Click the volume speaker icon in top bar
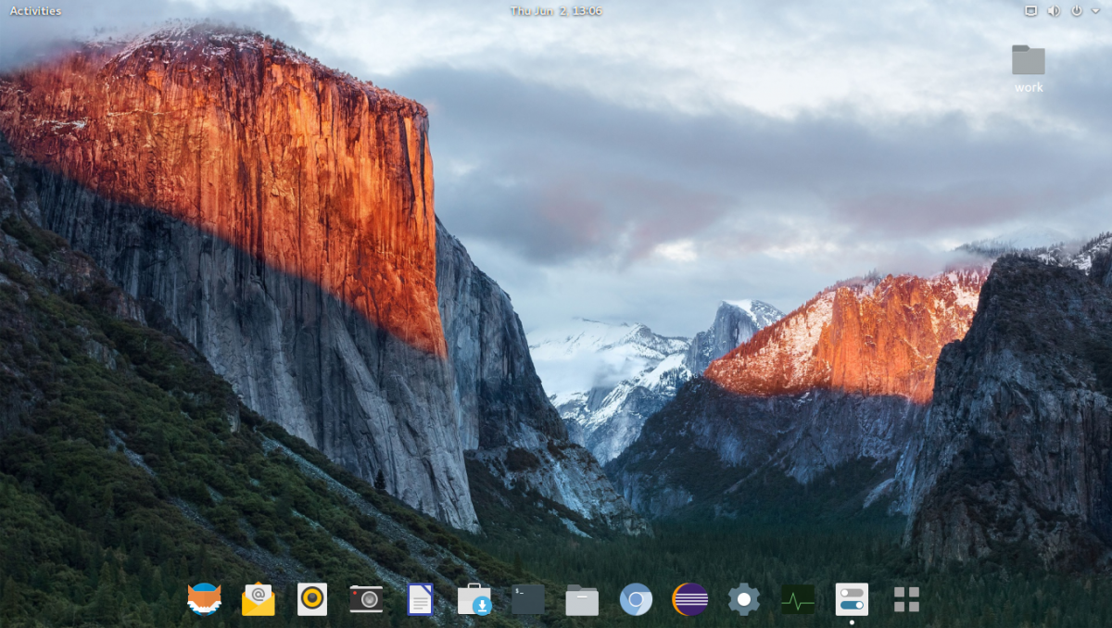The image size is (1112, 628). pos(1054,11)
